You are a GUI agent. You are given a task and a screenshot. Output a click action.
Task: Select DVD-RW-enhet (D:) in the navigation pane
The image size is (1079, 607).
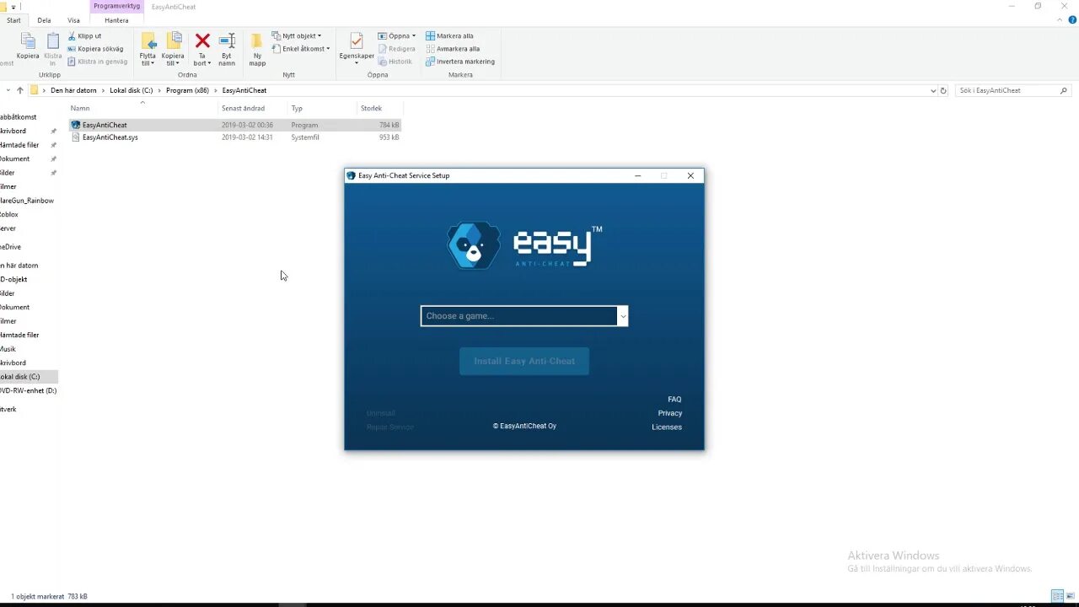pos(28,390)
